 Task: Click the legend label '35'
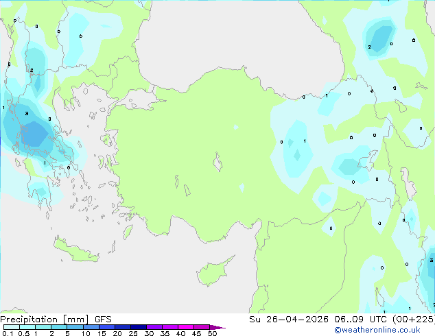165,333
